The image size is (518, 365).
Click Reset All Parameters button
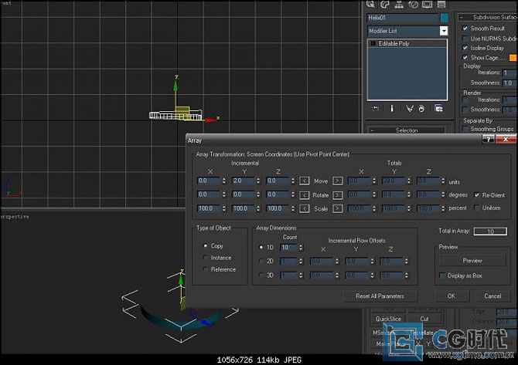tap(380, 296)
